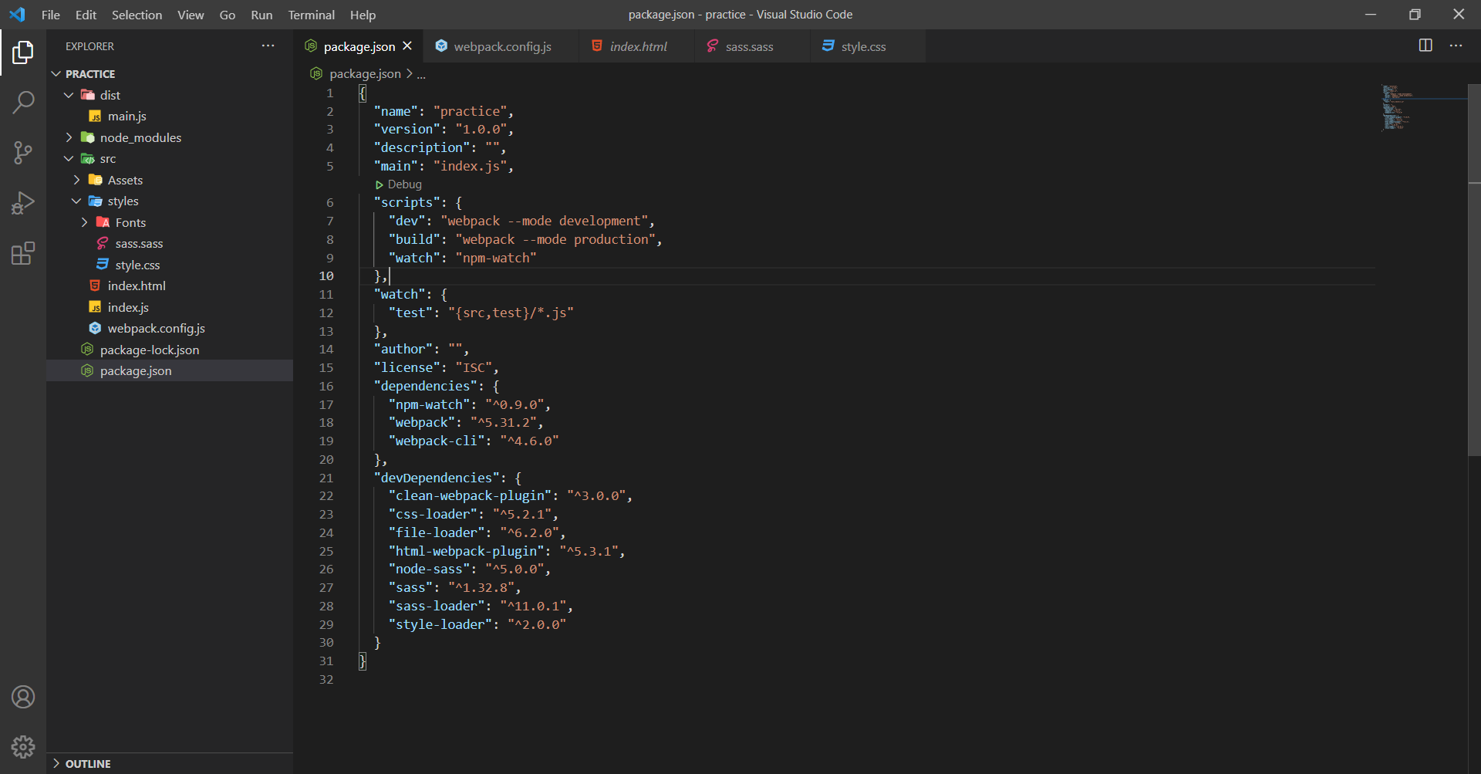The width and height of the screenshot is (1481, 774).
Task: Click package.json in the breadcrumb
Action: 365,74
